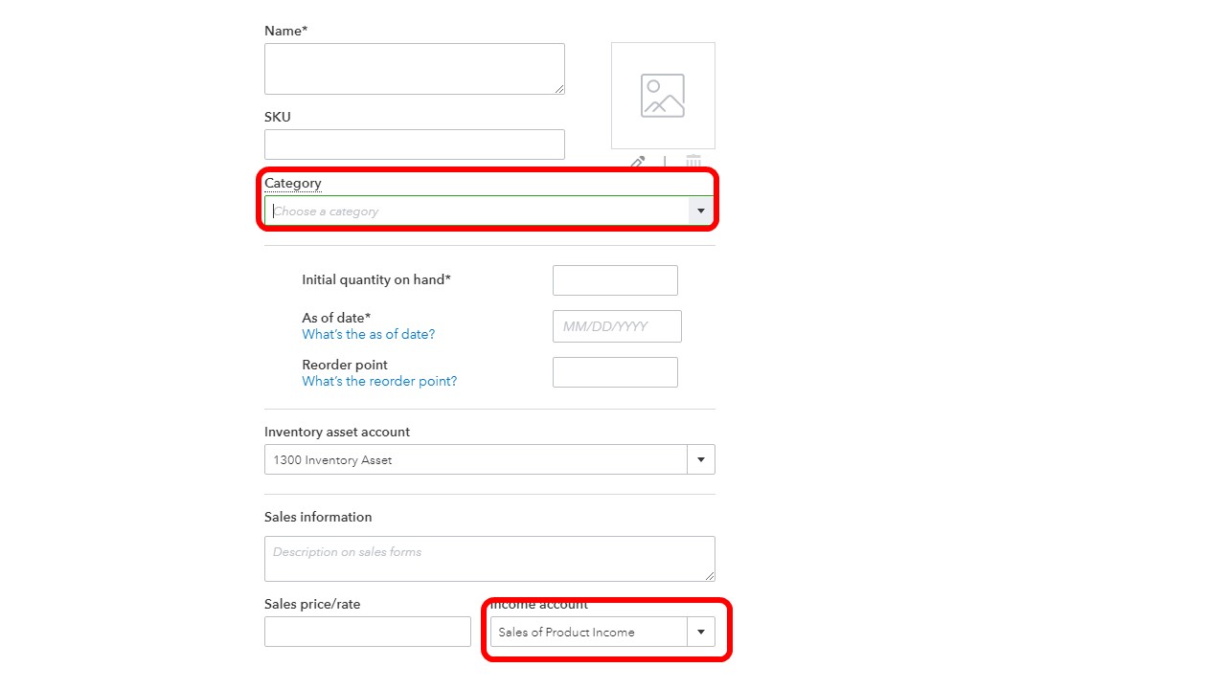
Task: Click the Sales price/rate input field
Action: tap(367, 631)
